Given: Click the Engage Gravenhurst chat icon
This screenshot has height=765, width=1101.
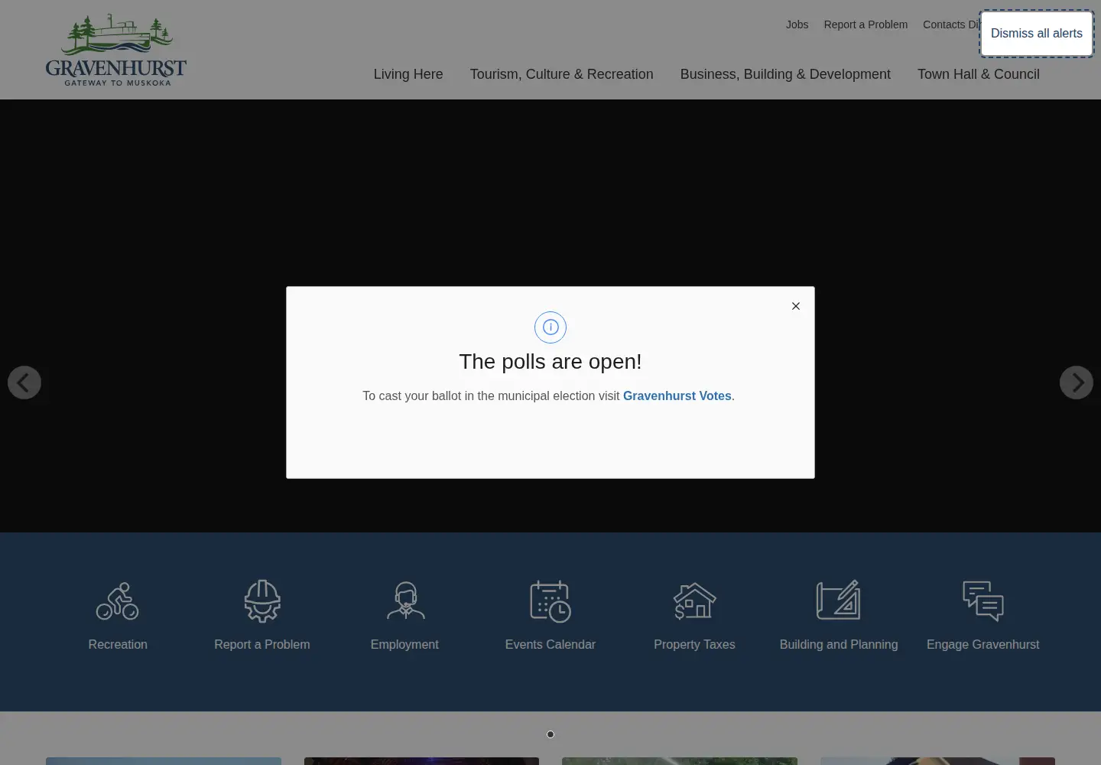Looking at the screenshot, I should (x=983, y=601).
